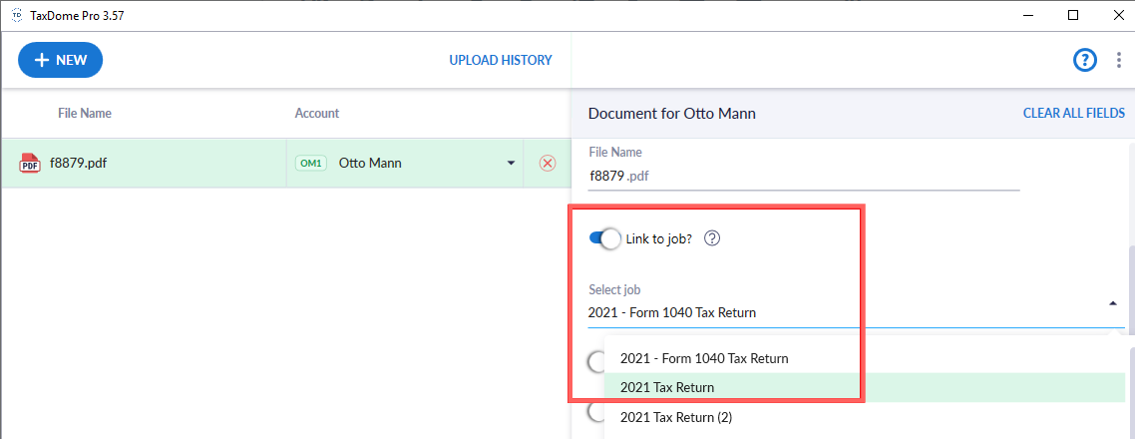Select the highlighted 2021 Tax Return option
Image resolution: width=1135 pixels, height=439 pixels.
(x=667, y=387)
